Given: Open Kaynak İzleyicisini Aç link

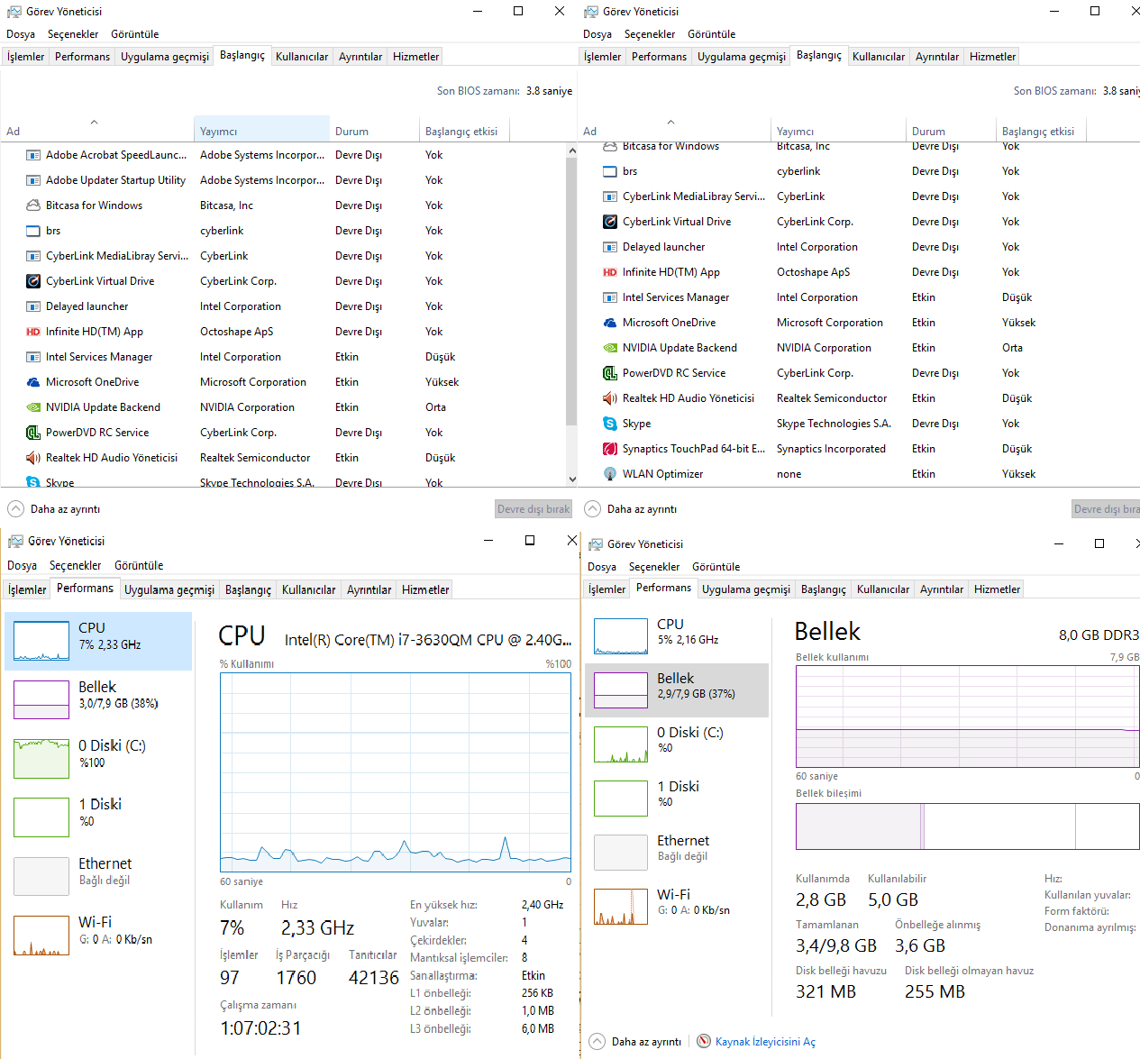Looking at the screenshot, I should [765, 1042].
